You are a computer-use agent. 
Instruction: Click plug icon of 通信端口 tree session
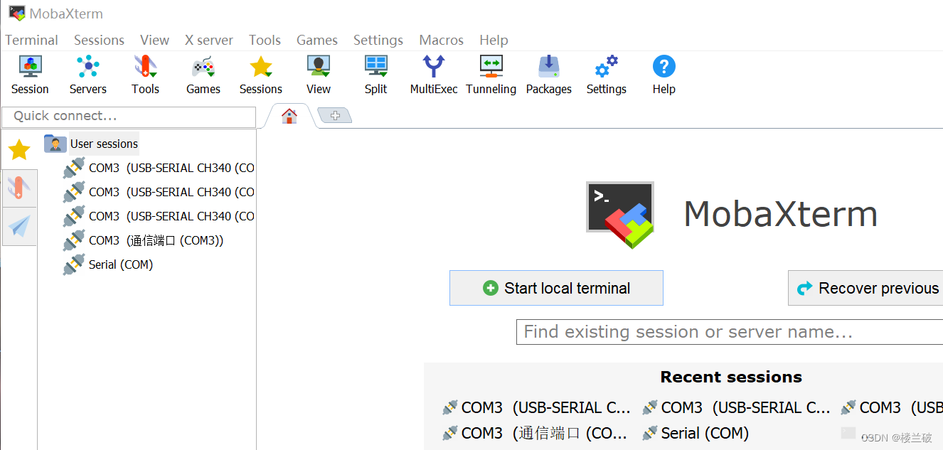[73, 240]
